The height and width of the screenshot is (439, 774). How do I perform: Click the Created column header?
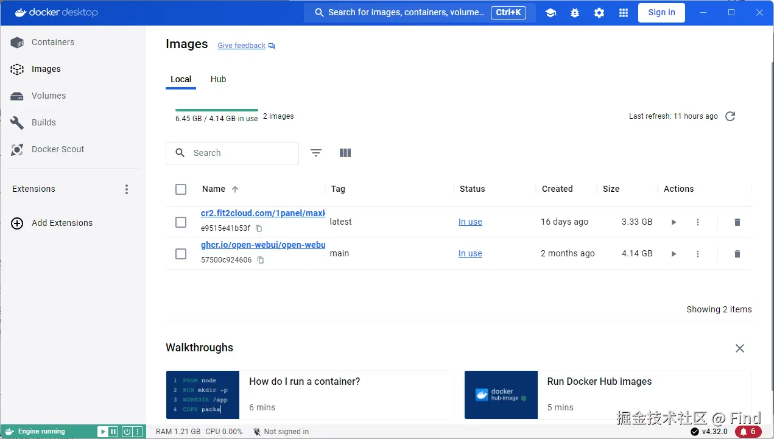tap(557, 189)
